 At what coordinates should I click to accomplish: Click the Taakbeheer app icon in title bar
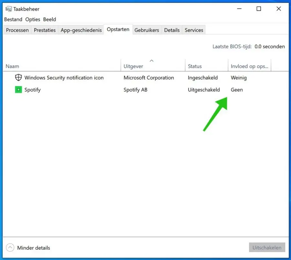pyautogui.click(x=8, y=9)
